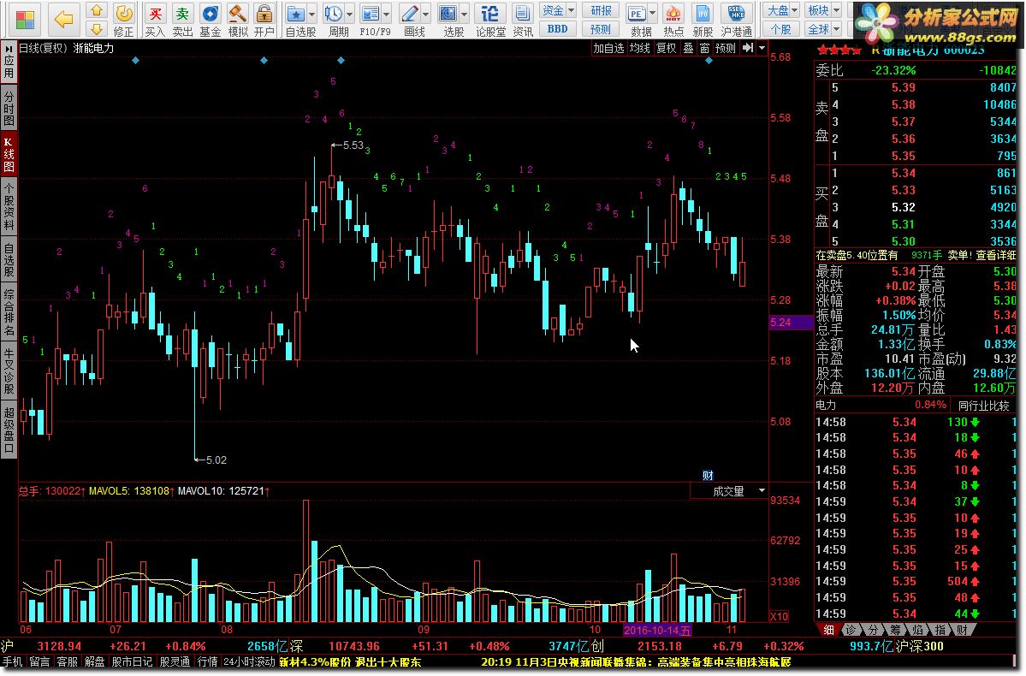The height and width of the screenshot is (676, 1026).
Task: Expand the 选股 dropdown arrow
Action: point(464,14)
